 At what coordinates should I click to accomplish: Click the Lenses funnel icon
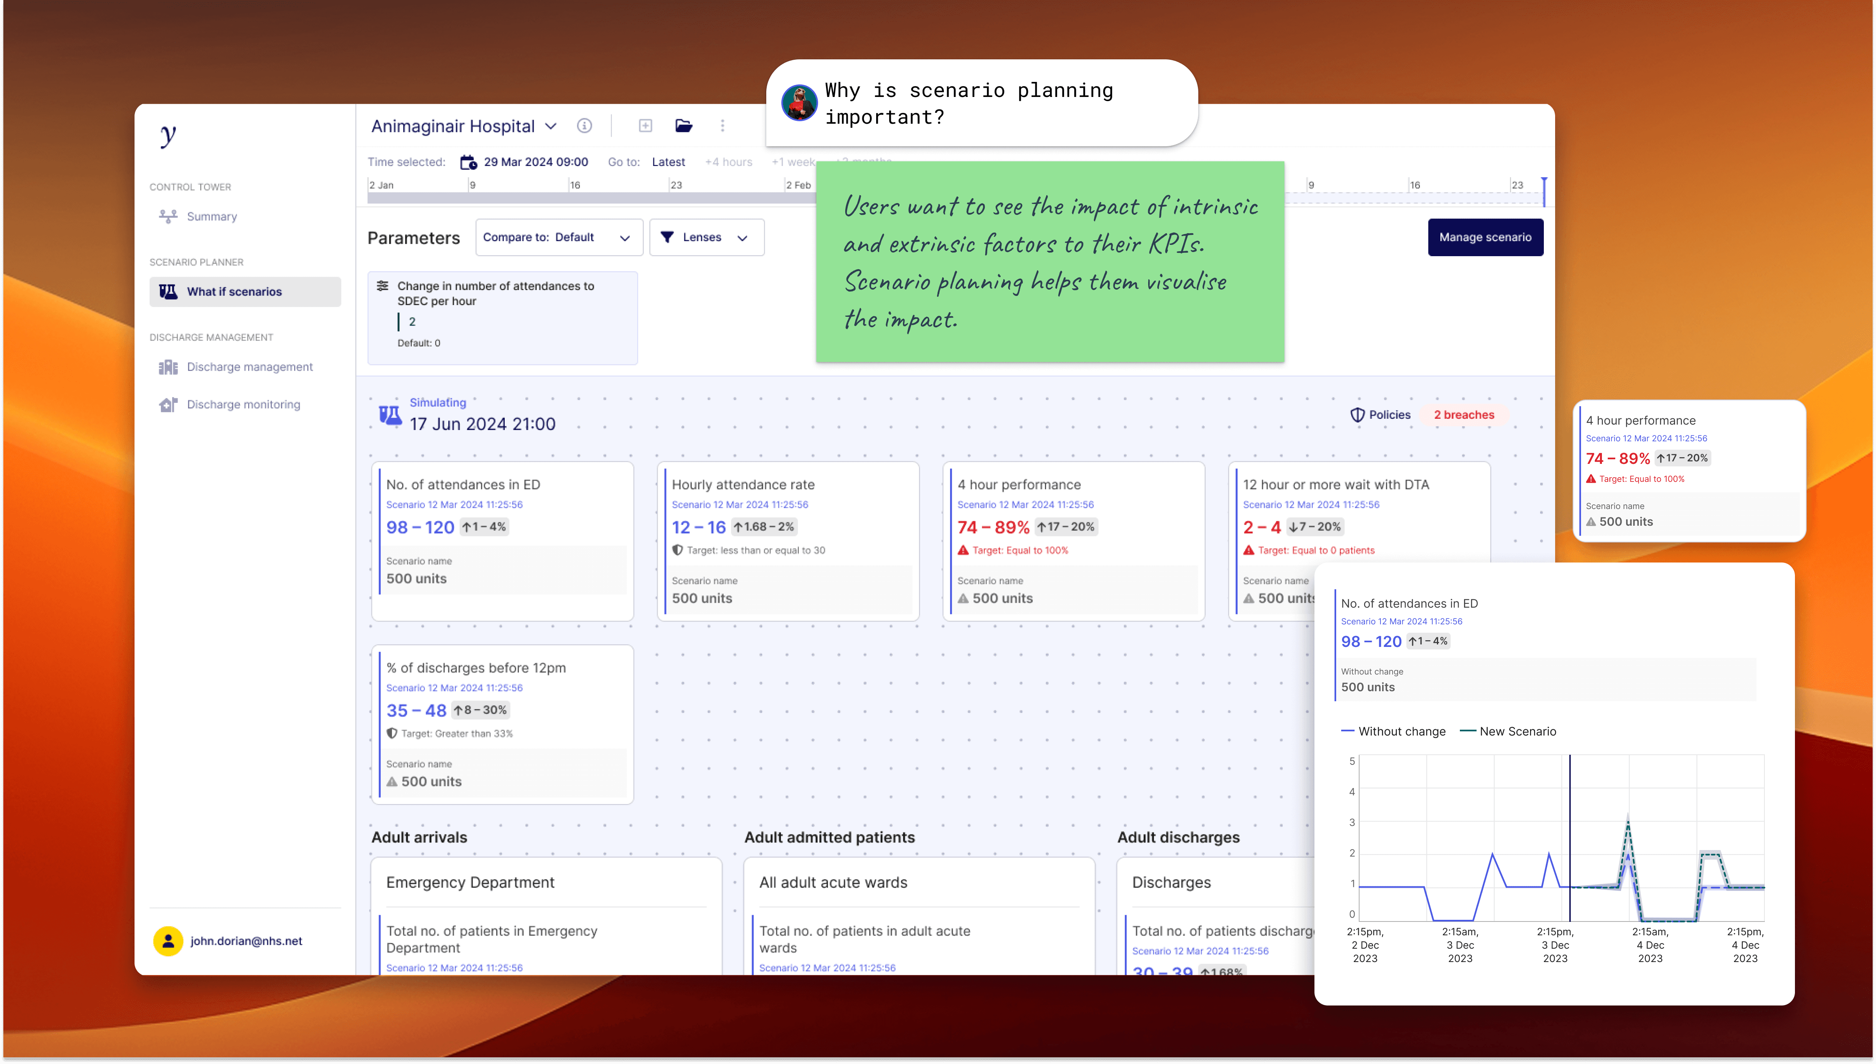click(x=667, y=237)
